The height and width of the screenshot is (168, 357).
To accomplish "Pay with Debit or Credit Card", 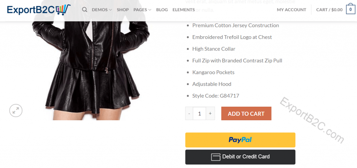I will point(240,157).
